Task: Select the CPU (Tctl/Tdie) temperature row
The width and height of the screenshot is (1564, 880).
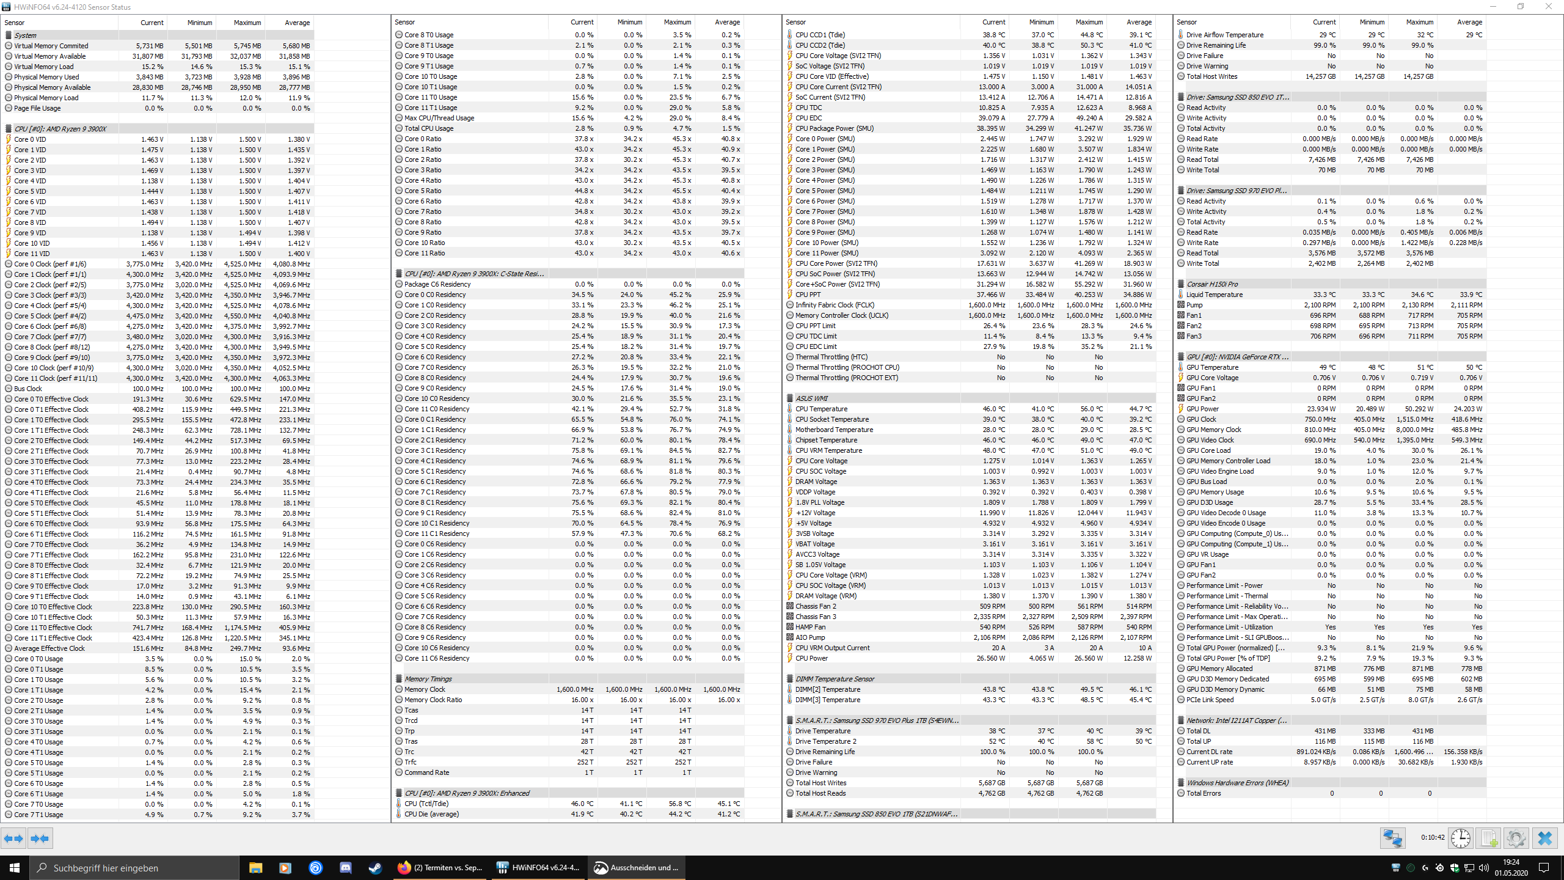Action: (568, 804)
